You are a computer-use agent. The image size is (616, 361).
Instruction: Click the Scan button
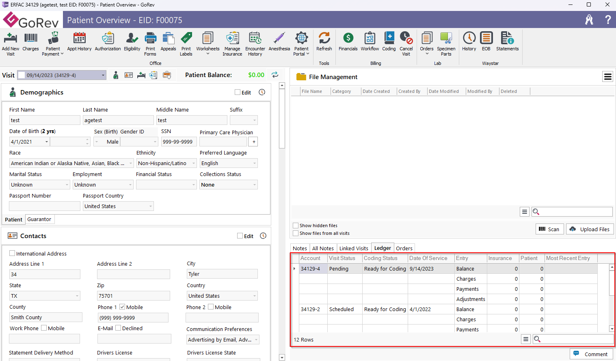[x=549, y=229]
